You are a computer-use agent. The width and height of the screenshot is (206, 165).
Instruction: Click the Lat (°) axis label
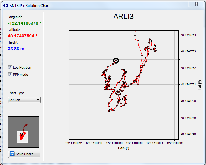click(x=200, y=85)
